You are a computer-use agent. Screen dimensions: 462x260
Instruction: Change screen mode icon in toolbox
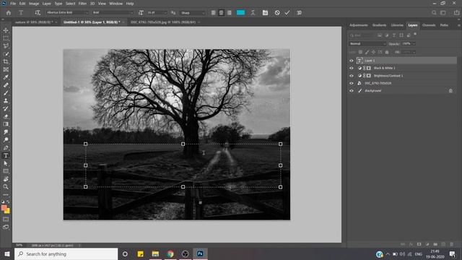pyautogui.click(x=6, y=227)
